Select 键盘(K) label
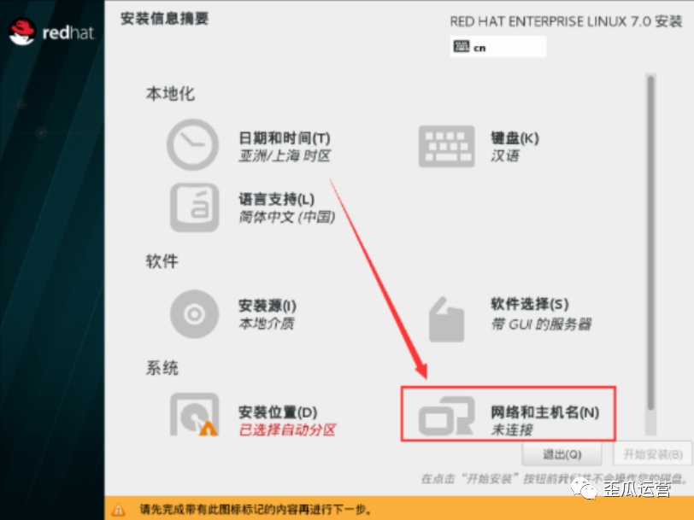694x520 pixels. (x=515, y=138)
